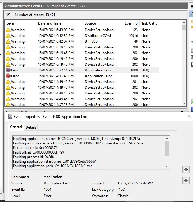Click the red error icon at 5:57:44 PM
The width and height of the screenshot is (193, 202).
(x=8, y=70)
